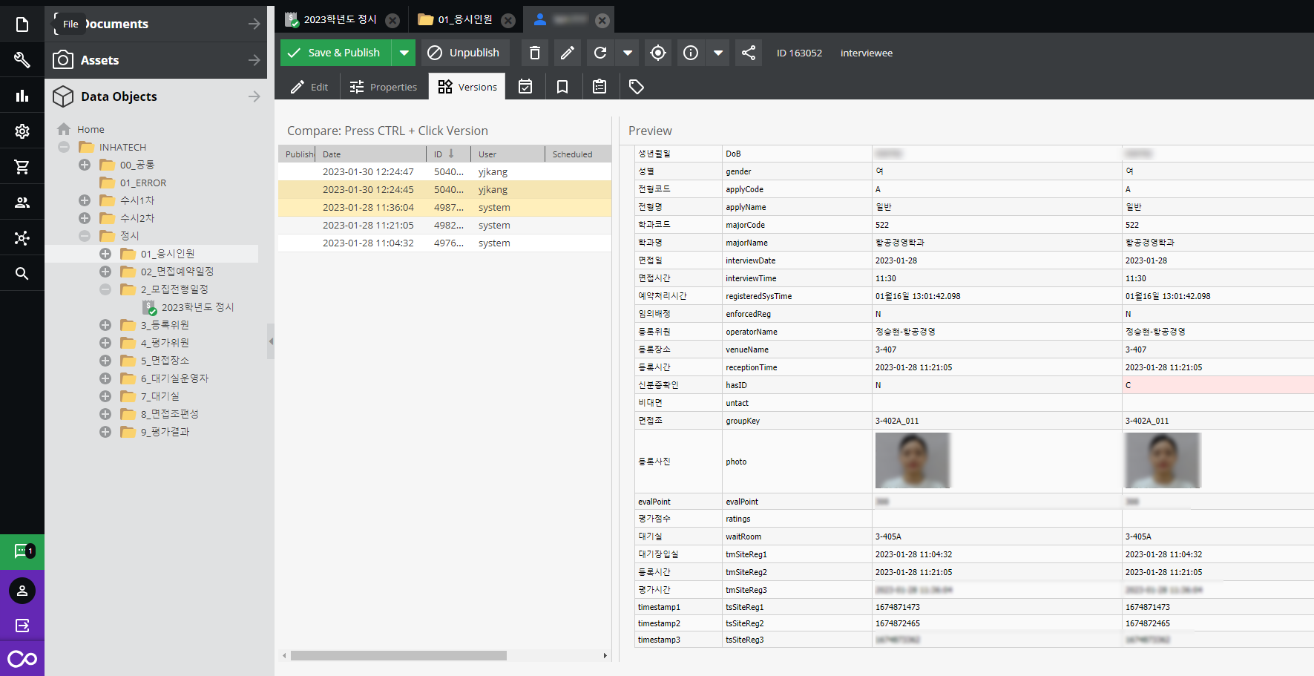Click the Unpublish button
Image resolution: width=1314 pixels, height=676 pixels.
tap(464, 53)
